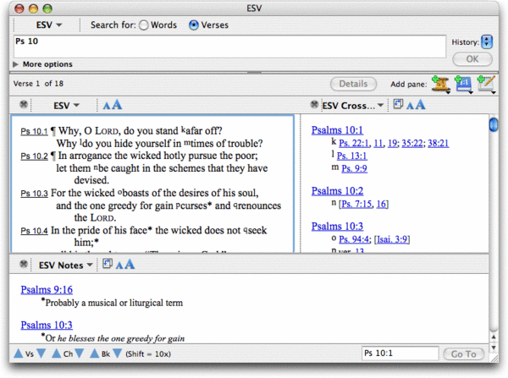
Task: Click the Go To verse field Ps 10:1
Action: pos(400,353)
